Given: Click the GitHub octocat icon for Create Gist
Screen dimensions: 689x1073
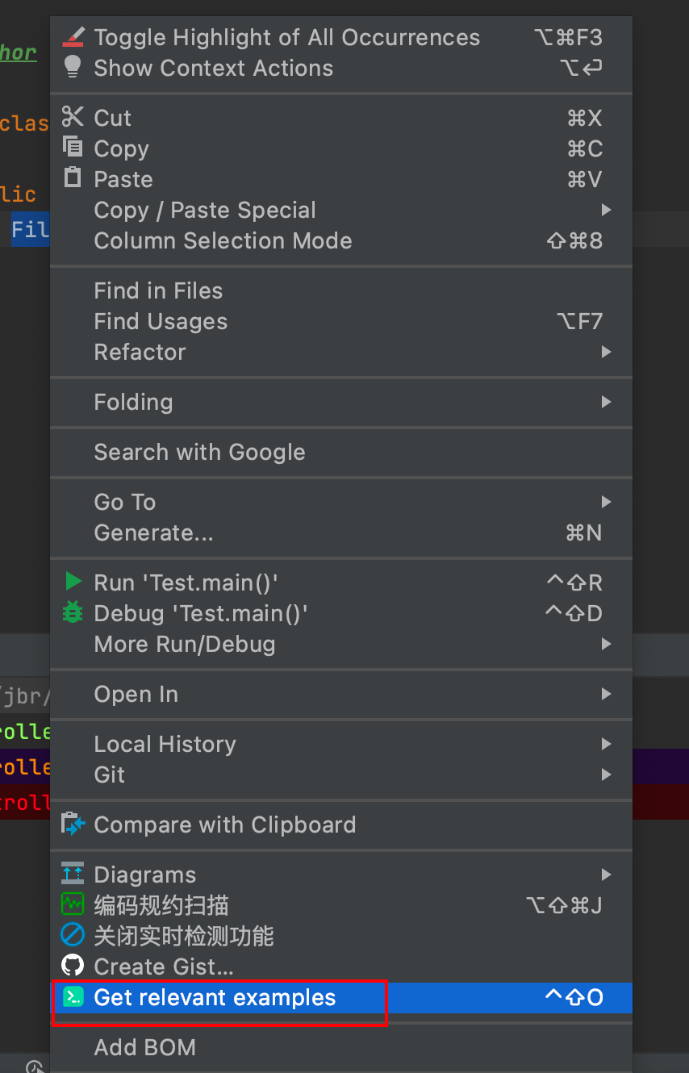Looking at the screenshot, I should point(73,965).
